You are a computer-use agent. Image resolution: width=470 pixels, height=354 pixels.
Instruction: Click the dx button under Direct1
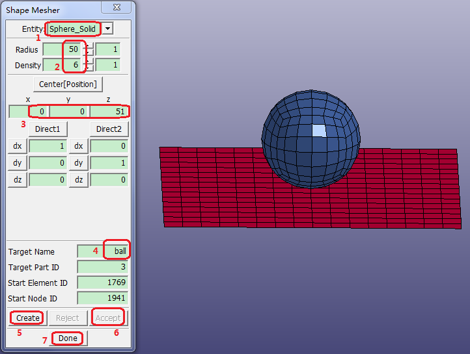tap(18, 146)
